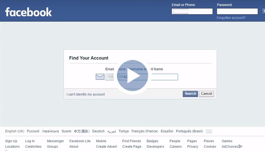This screenshot has width=265, height=151.
Task: Click the Find Your Account search field
Action: coord(142,77)
